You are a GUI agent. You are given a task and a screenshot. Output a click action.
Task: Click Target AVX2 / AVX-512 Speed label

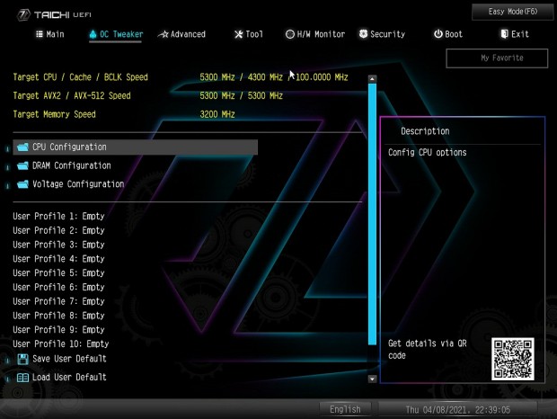(x=72, y=95)
